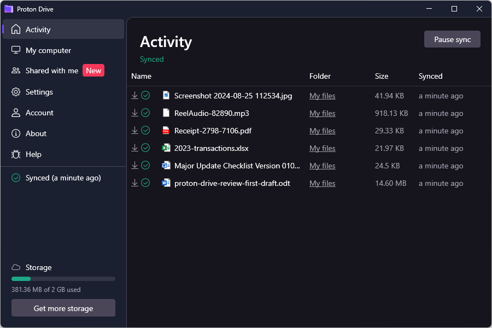The height and width of the screenshot is (328, 492).
Task: Click download arrow icon for Receipt-2798-7106.pdf
Action: [134, 130]
